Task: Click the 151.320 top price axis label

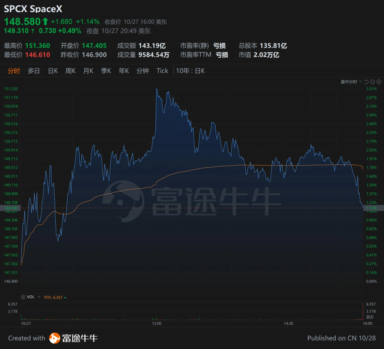Action: tap(11, 89)
